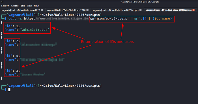Close the third terminal tab
This screenshot has width=198, height=104.
pyautogui.click(x=140, y=10)
